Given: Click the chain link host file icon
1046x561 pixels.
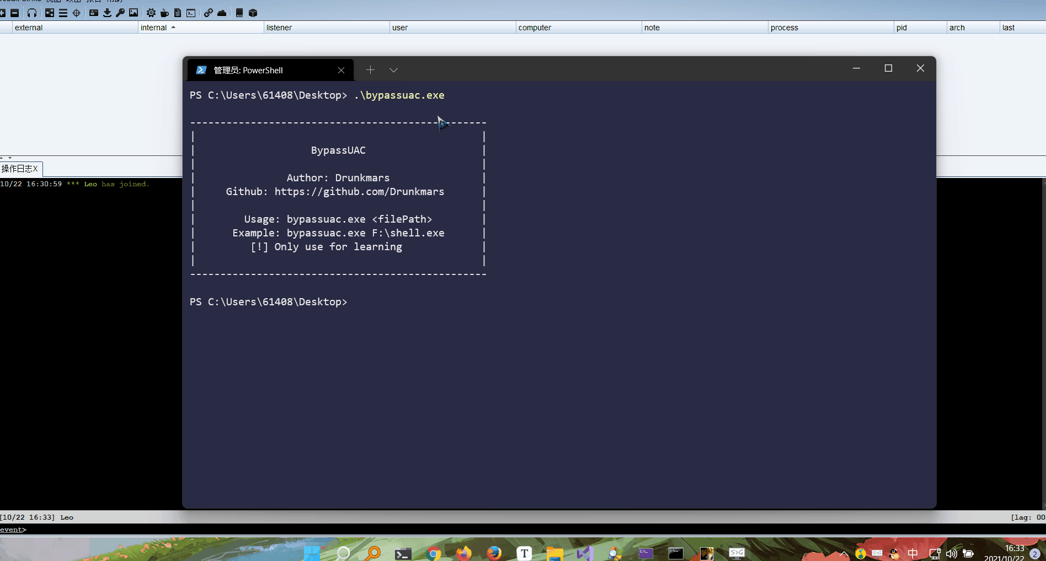Looking at the screenshot, I should point(209,13).
